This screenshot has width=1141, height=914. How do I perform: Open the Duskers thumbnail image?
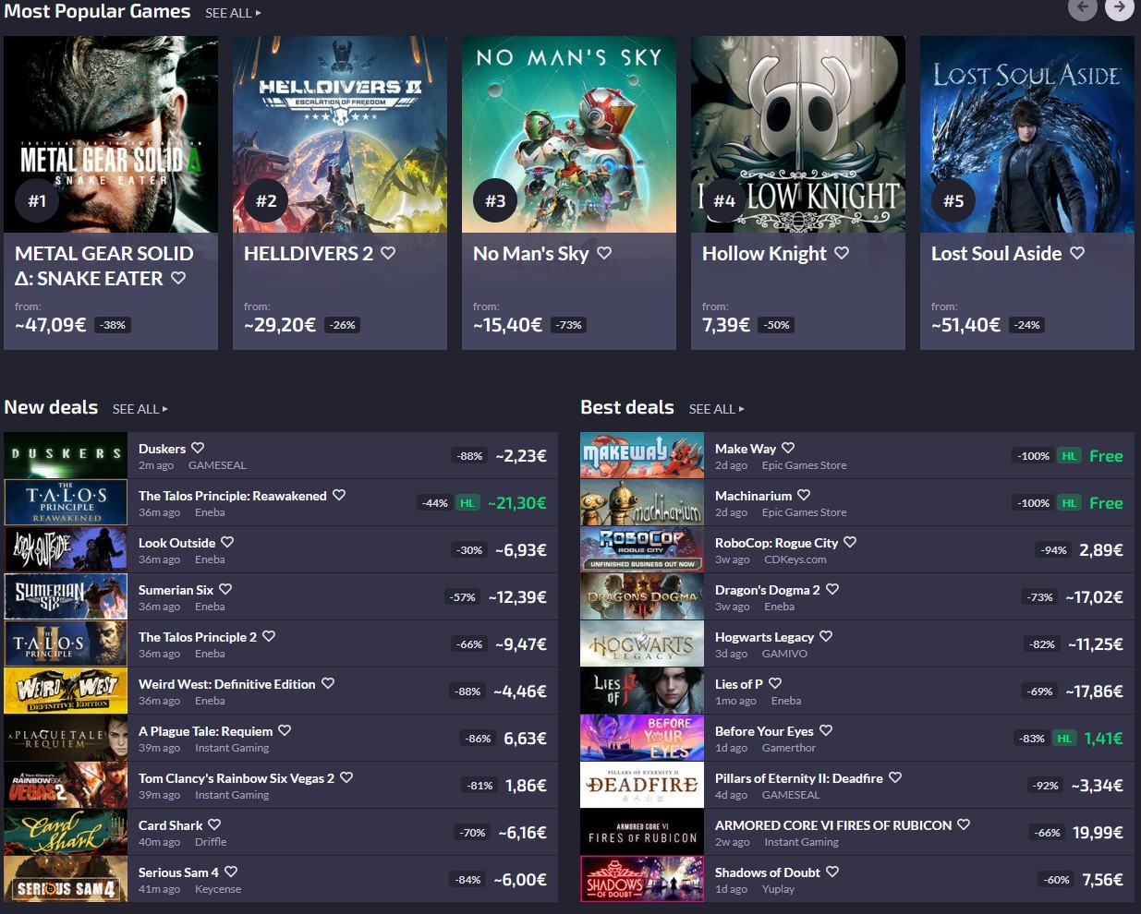[x=66, y=455]
